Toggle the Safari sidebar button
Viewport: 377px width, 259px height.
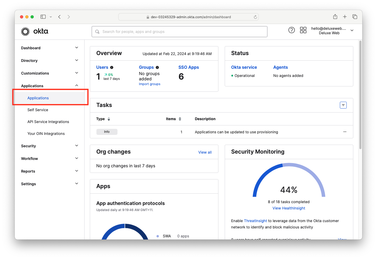[x=43, y=17]
